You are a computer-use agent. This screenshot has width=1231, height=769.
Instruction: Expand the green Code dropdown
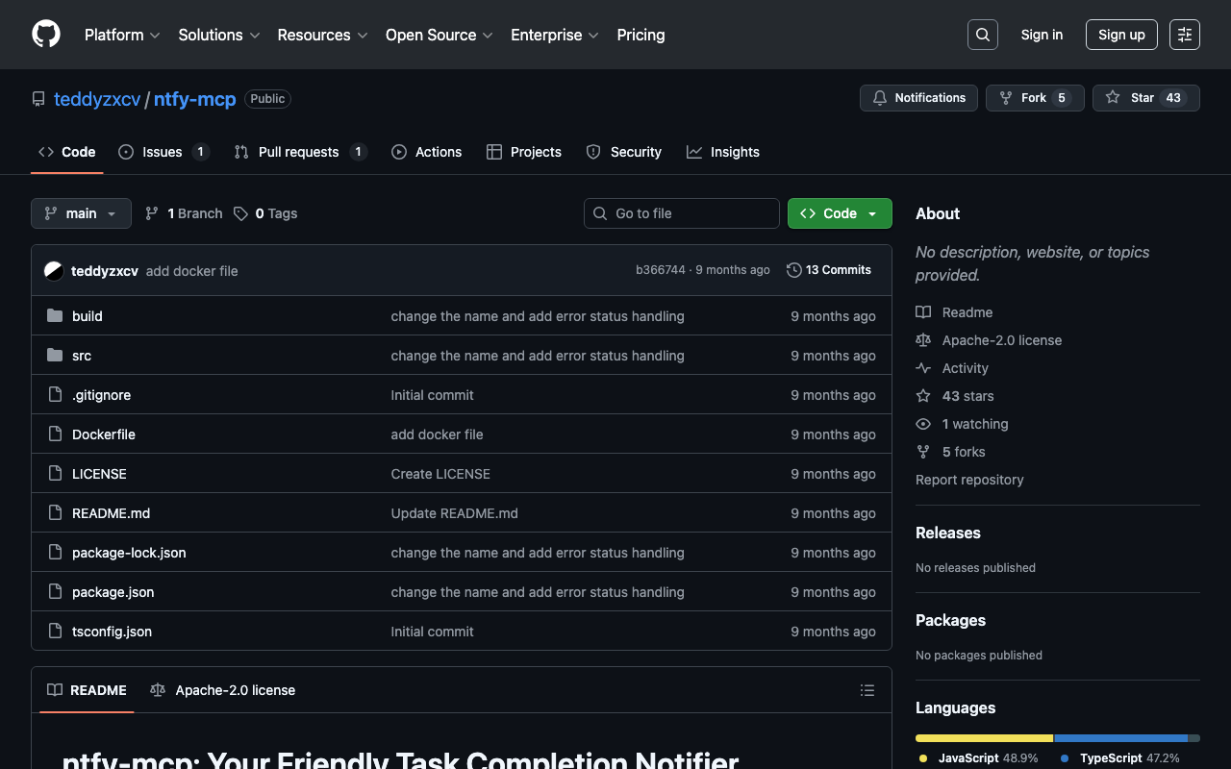840,213
